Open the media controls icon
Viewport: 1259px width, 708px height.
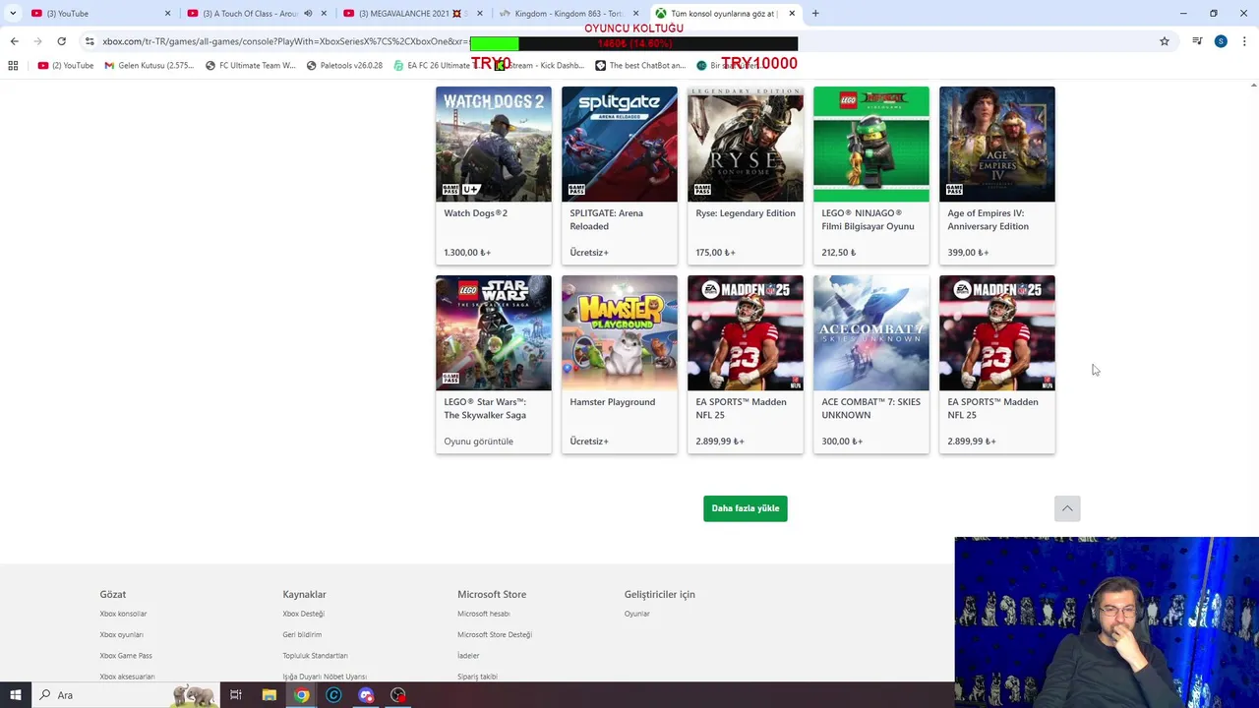(1197, 41)
